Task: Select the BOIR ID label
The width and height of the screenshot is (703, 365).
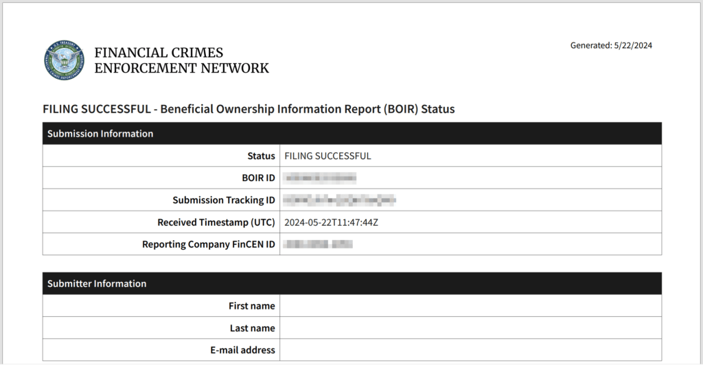Action: pyautogui.click(x=258, y=178)
